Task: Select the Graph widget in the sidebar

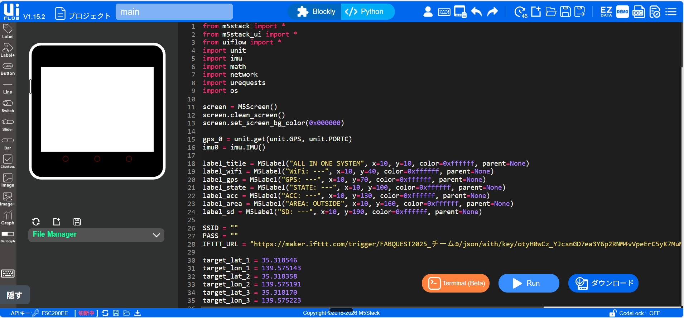Action: (x=8, y=218)
